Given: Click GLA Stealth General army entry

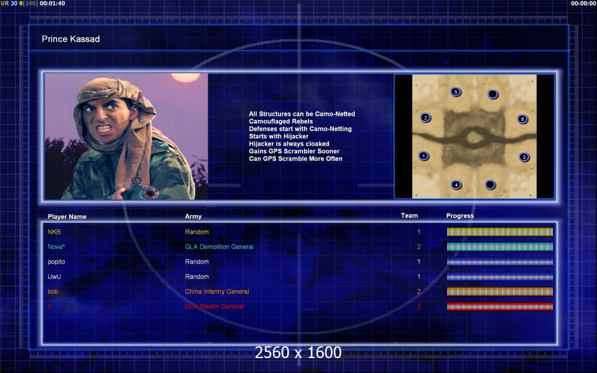Looking at the screenshot, I should coord(214,306).
